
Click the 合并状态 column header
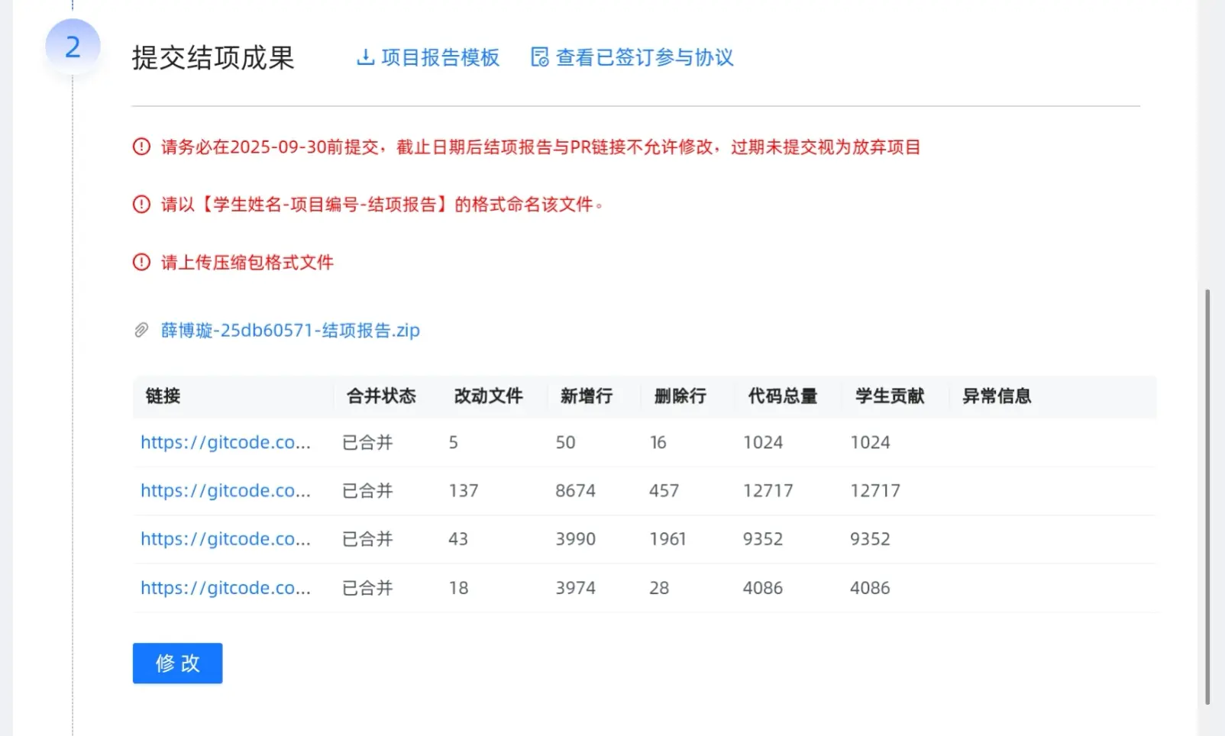pyautogui.click(x=381, y=395)
